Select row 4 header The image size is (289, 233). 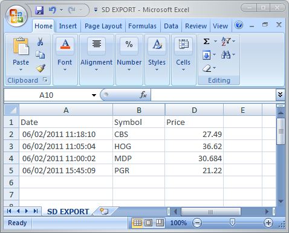11,158
